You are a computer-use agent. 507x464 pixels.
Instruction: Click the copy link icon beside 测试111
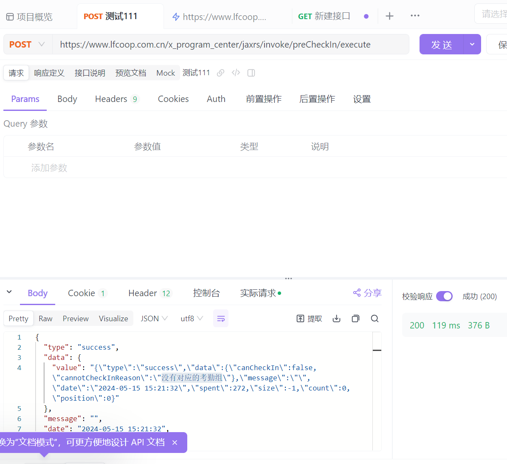[x=220, y=73]
